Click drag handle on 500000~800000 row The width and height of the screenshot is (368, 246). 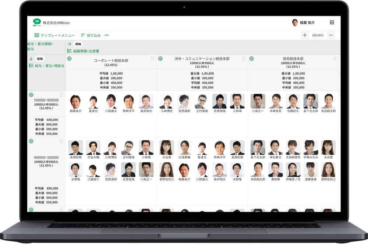coord(61,95)
